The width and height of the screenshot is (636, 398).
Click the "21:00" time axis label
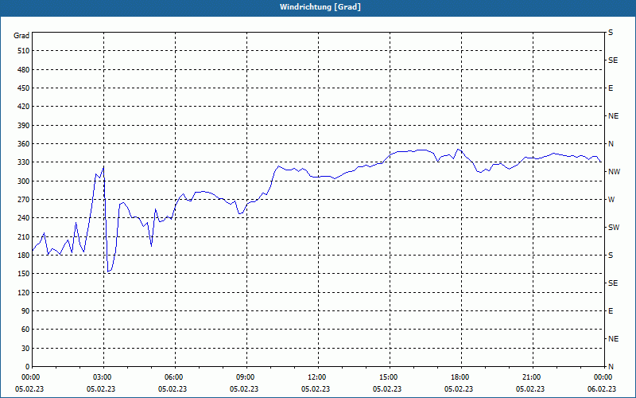531,377
